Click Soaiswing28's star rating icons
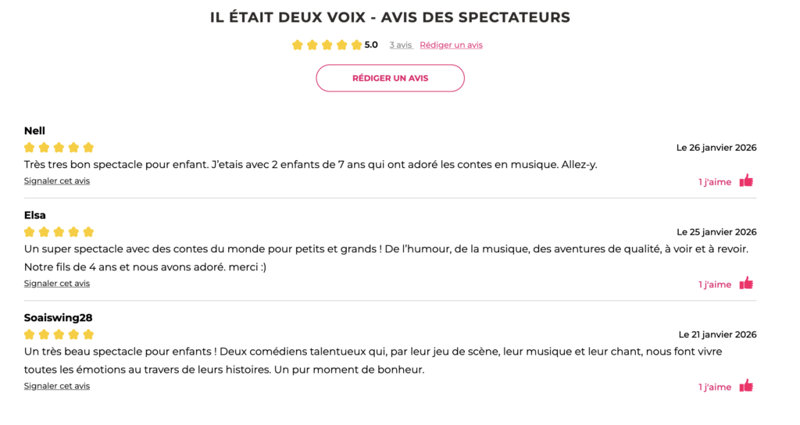This screenshot has height=425, width=800. (x=59, y=334)
